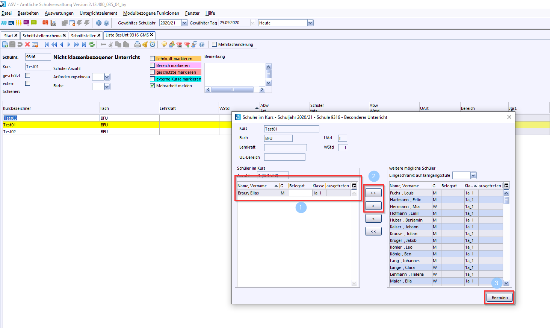Open the Farbe dropdown
Screen dimensions: 550x328
click(x=107, y=87)
